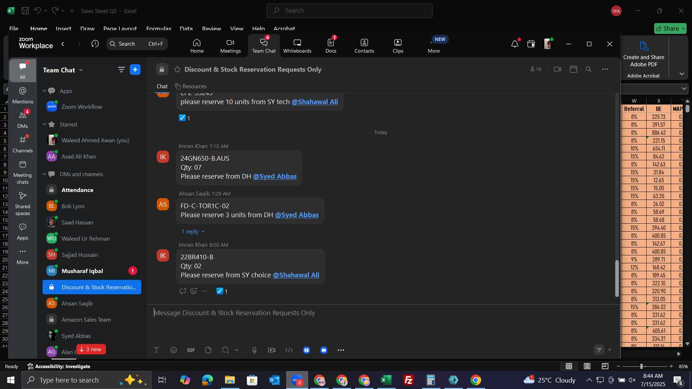
Task: Open the Zoom Meetings tab
Action: [230, 46]
